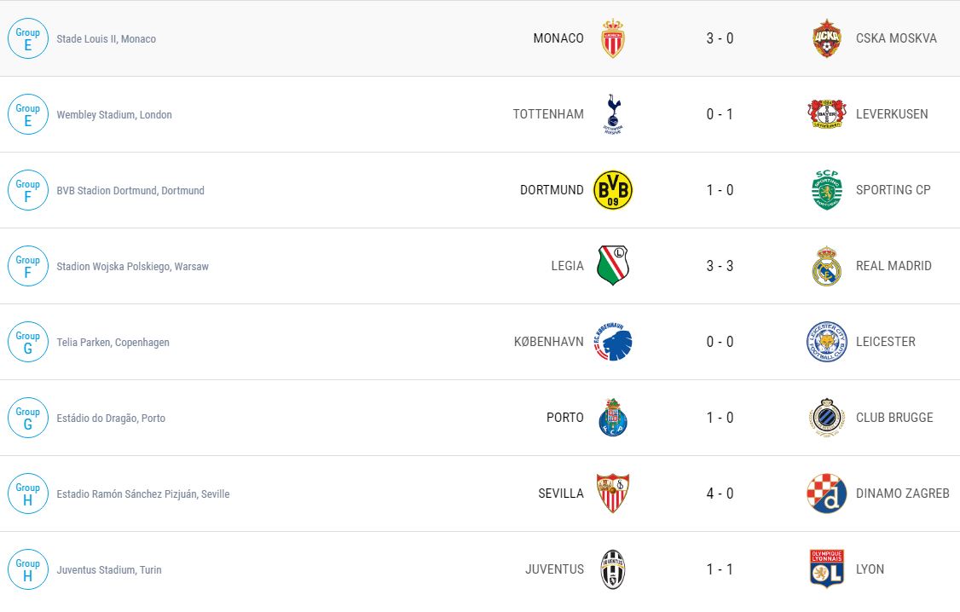Click the København blue lion crest

pyautogui.click(x=612, y=342)
